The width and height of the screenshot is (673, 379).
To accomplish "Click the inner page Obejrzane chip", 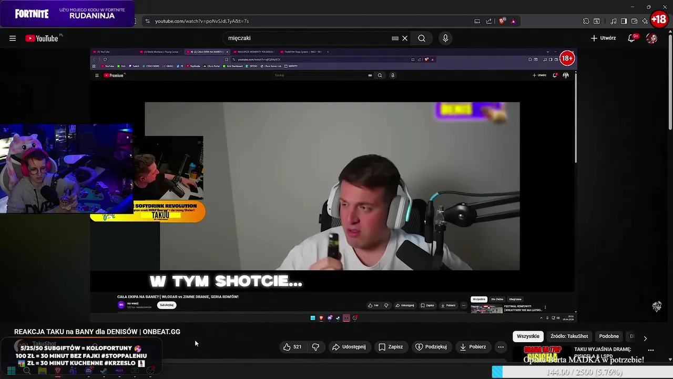I will [x=515, y=299].
